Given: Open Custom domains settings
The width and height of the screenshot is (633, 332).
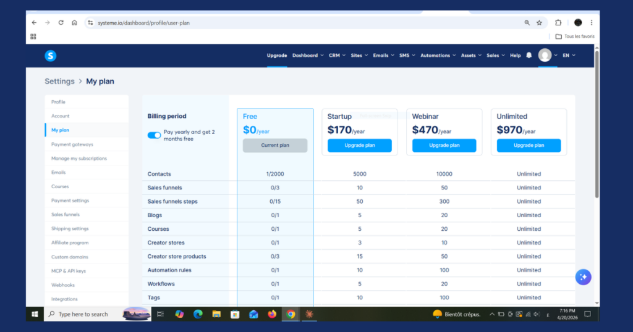Looking at the screenshot, I should pos(87,257).
